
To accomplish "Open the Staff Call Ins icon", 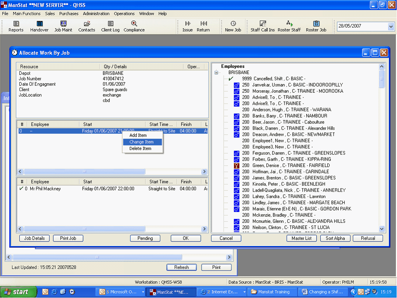I will (262, 24).
